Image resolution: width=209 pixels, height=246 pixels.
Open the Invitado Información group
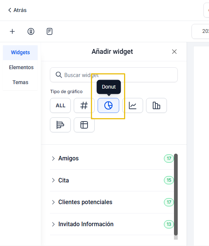click(112, 224)
